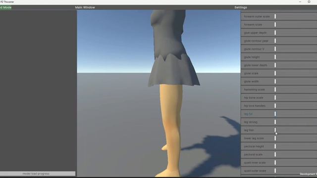The height and width of the screenshot is (178, 317).
Task: Click the 3D character model in viewport
Action: 172,91
